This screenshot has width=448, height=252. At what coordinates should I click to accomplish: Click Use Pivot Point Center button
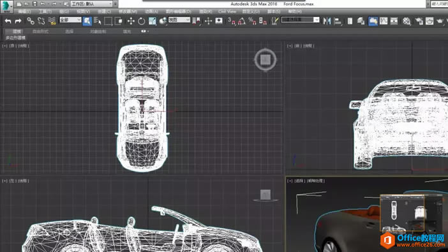(197, 21)
